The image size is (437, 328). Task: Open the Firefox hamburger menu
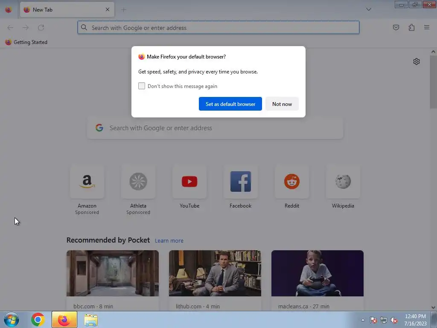(x=427, y=27)
